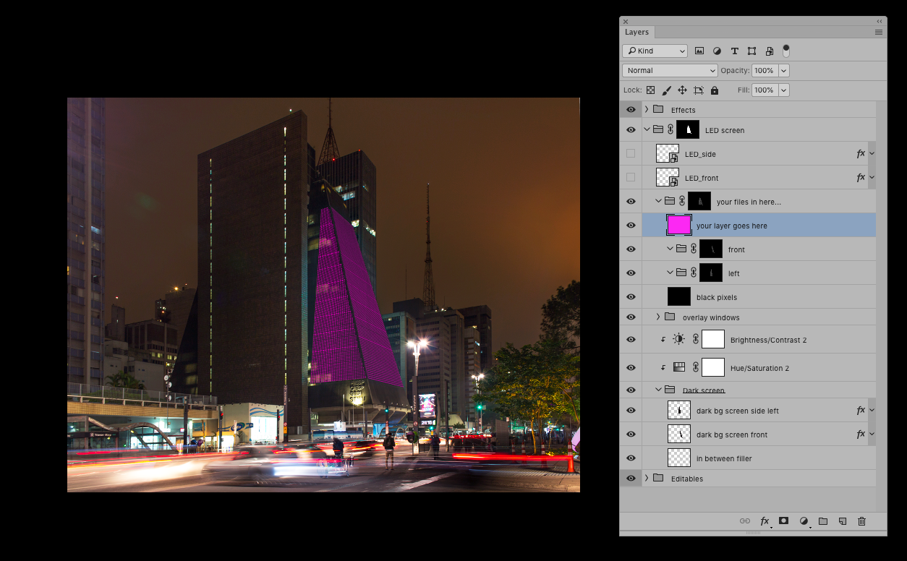
Task: Create a new layer using bottom icon
Action: (x=843, y=521)
